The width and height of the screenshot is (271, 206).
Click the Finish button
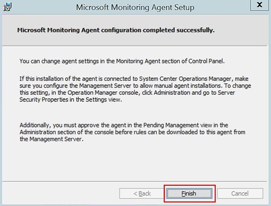point(189,193)
